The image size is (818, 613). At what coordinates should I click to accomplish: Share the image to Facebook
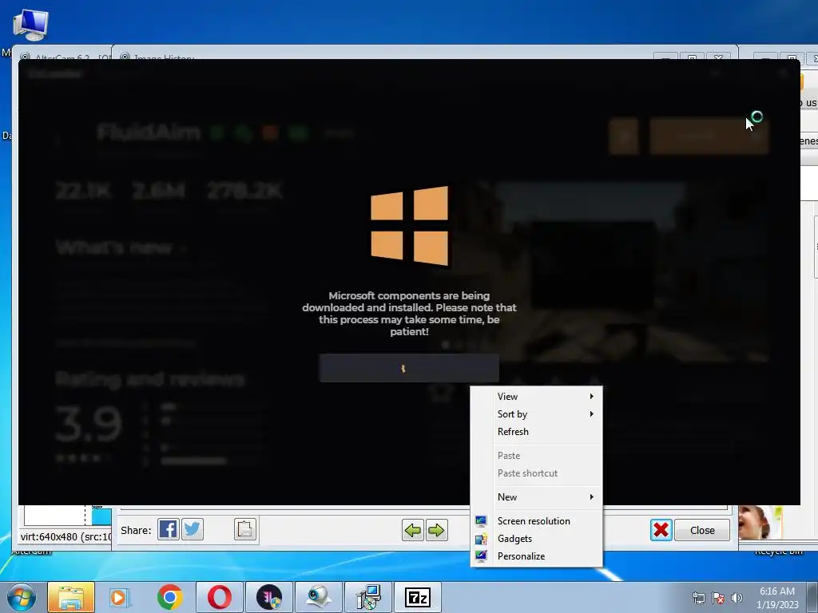coord(169,530)
